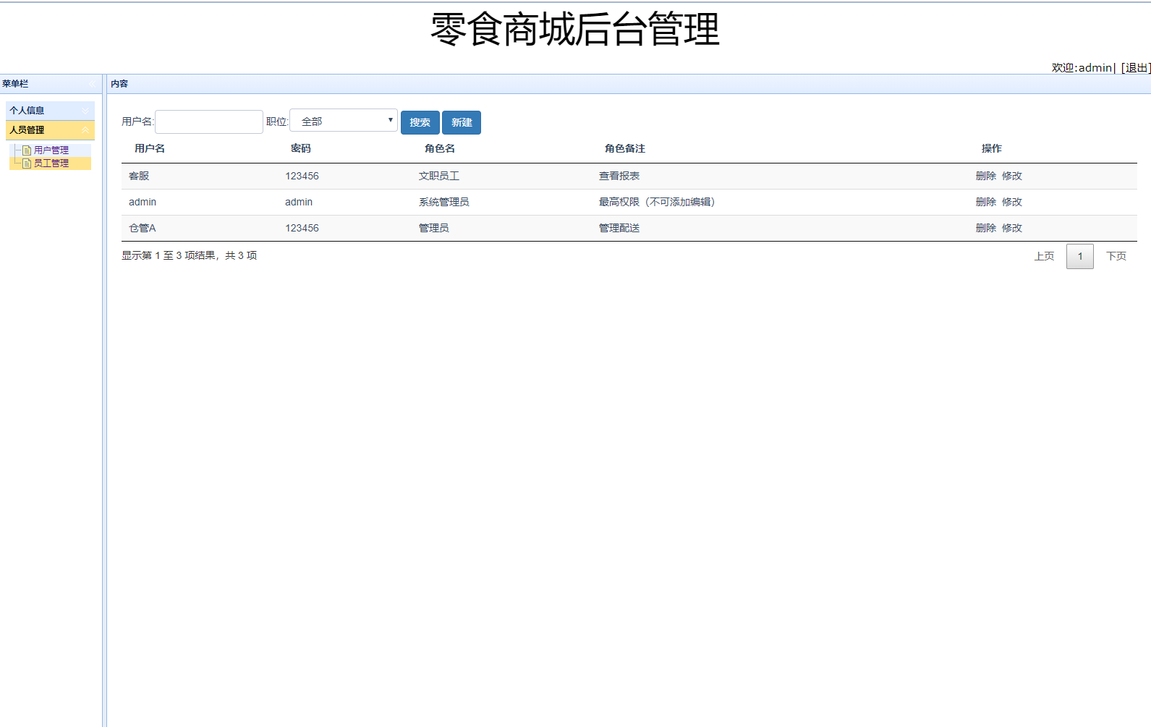Click the 管理员 role cell in 仓管A row

pos(434,228)
